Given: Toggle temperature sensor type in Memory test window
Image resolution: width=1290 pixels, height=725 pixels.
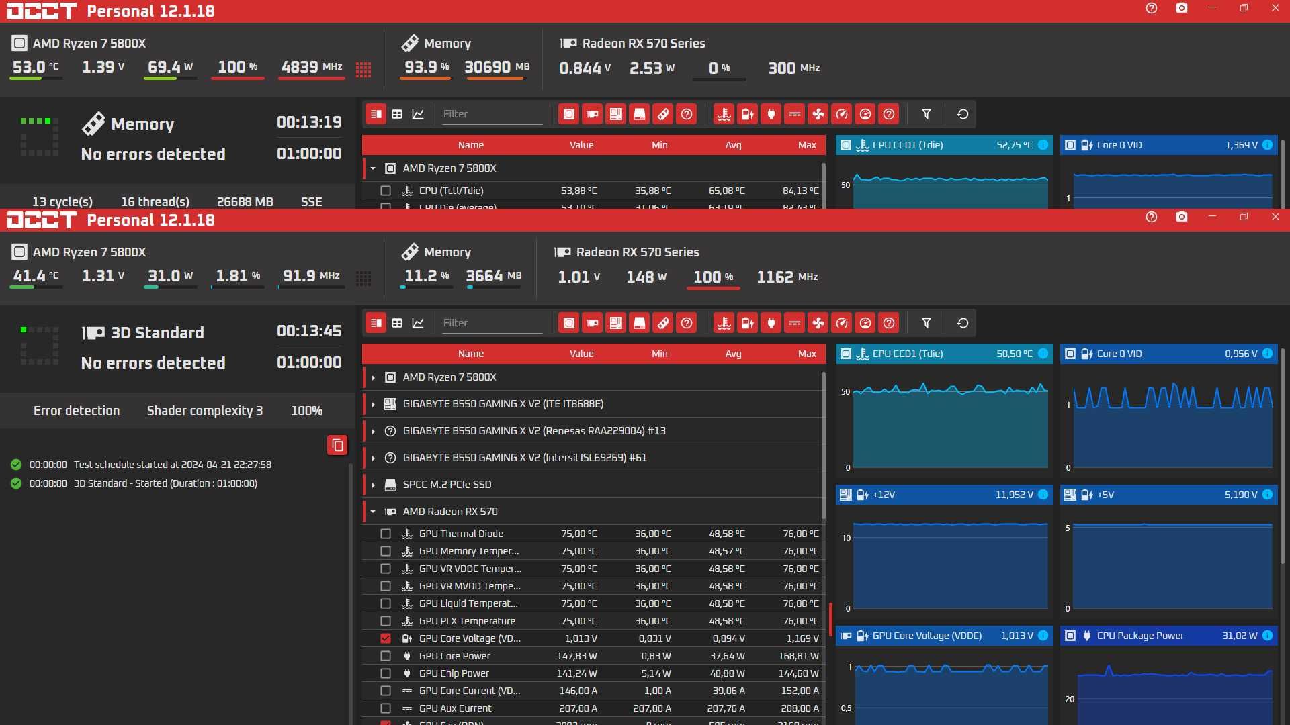Looking at the screenshot, I should (724, 114).
